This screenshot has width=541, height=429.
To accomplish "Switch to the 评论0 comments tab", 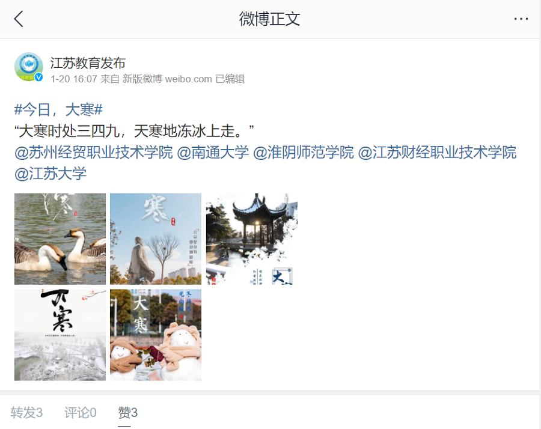I will click(81, 412).
